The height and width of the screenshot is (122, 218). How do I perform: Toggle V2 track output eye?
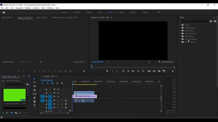pos(58,93)
